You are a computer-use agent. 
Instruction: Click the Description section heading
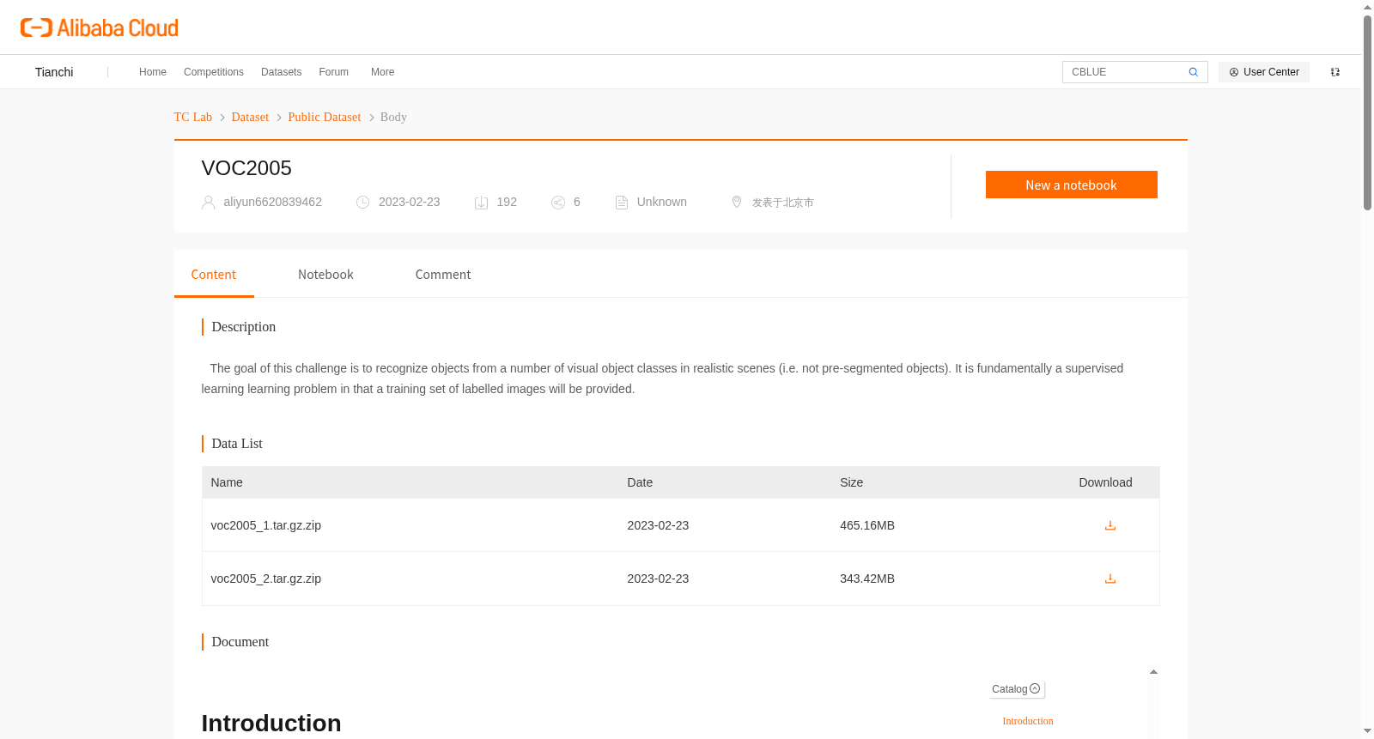pos(244,327)
